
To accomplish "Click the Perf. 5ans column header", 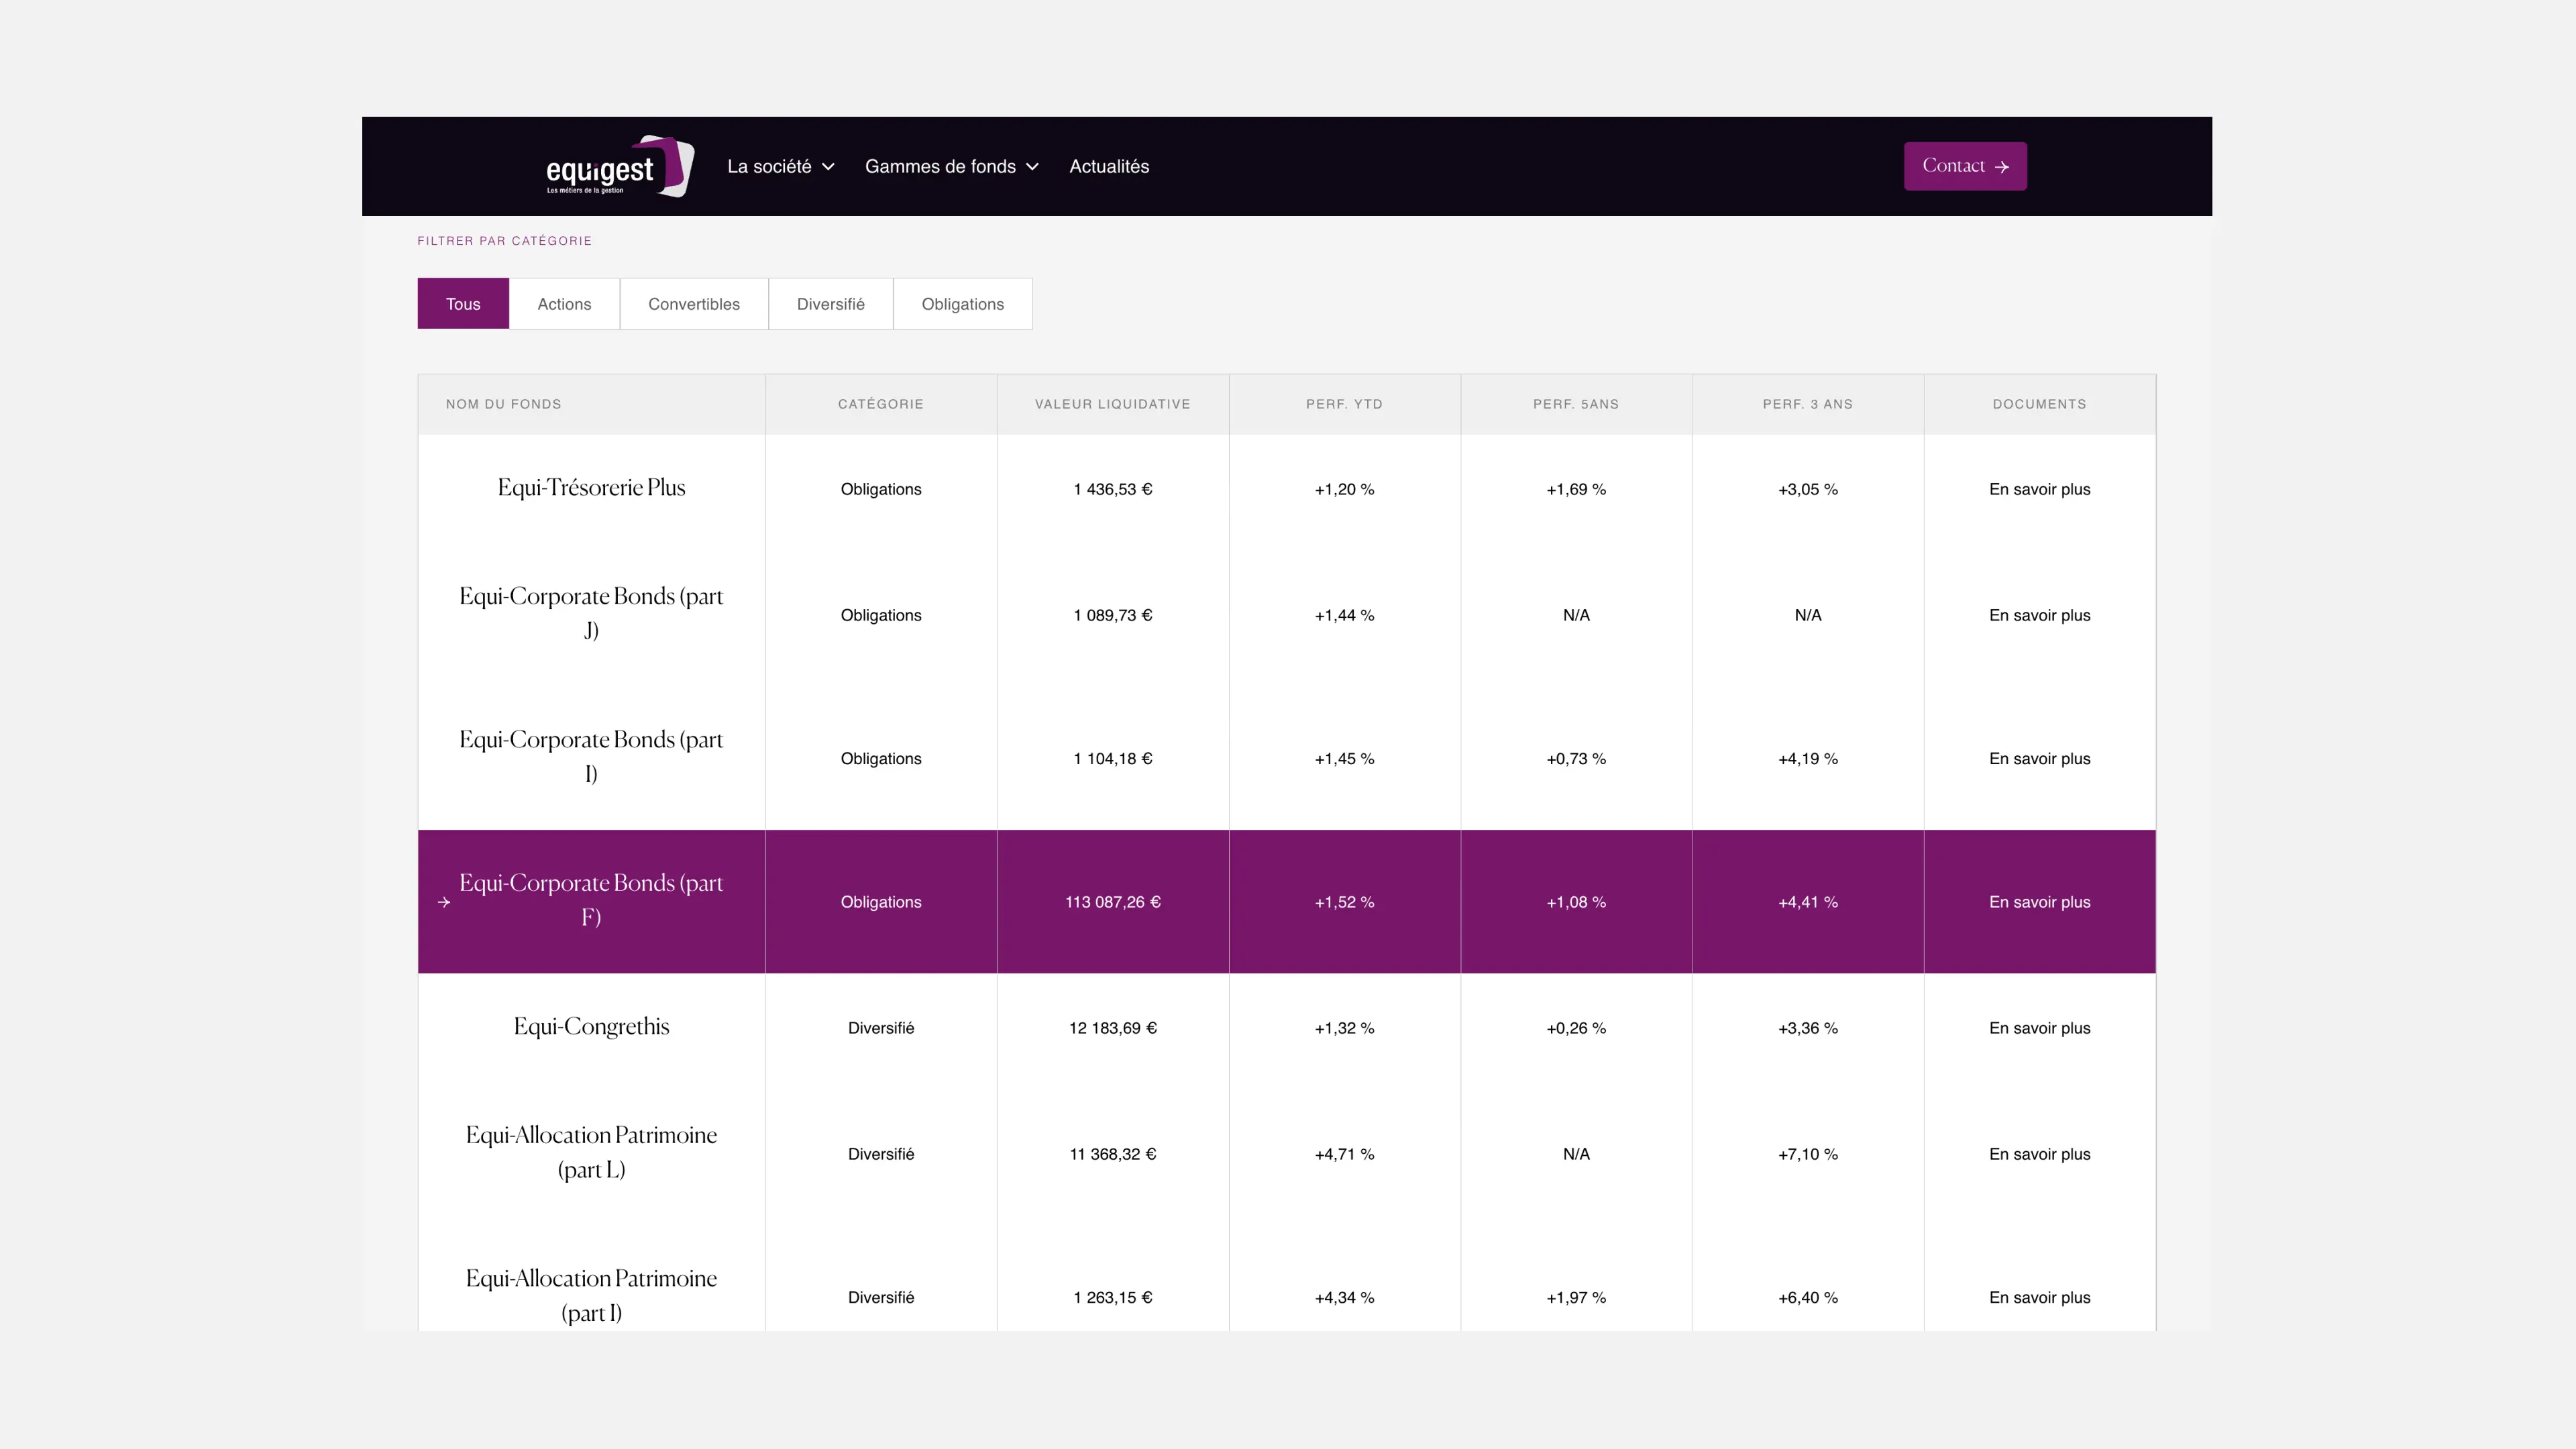I will tap(1576, 404).
